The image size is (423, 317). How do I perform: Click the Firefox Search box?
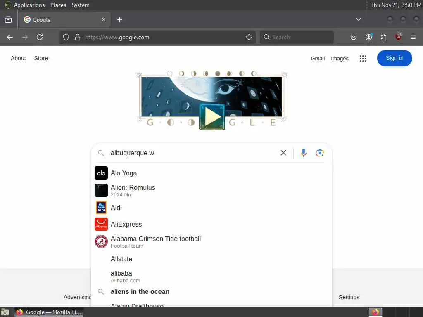(297, 37)
